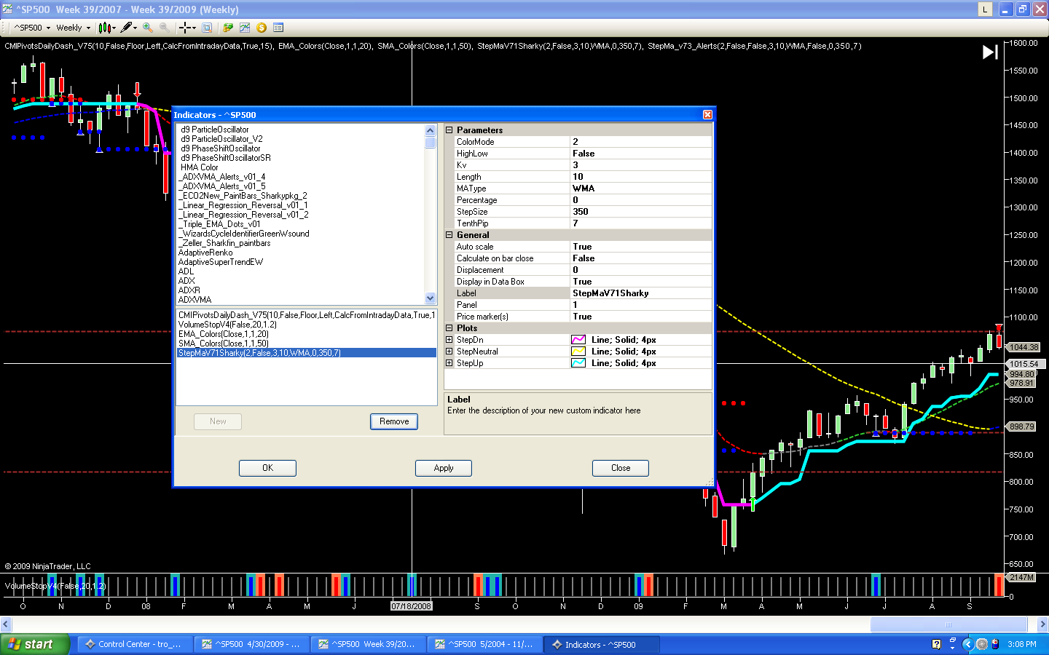Click the StepUp cyan color swatch
Image resolution: width=1049 pixels, height=655 pixels.
(578, 363)
